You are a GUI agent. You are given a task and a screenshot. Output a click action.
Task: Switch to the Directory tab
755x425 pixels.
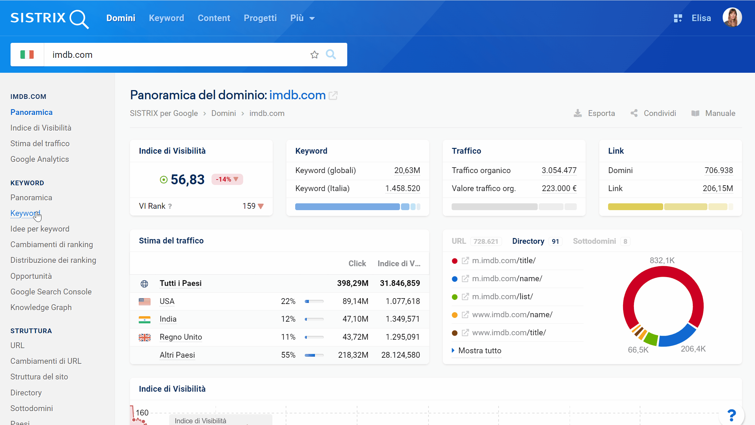click(537, 241)
